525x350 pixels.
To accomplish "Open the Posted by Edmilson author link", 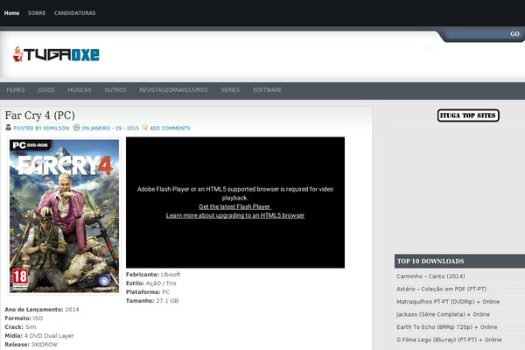I will (x=41, y=129).
